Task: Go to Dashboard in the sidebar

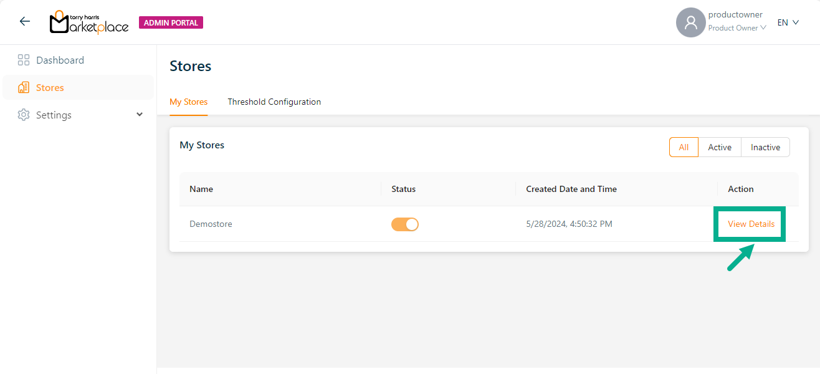Action: coord(60,60)
